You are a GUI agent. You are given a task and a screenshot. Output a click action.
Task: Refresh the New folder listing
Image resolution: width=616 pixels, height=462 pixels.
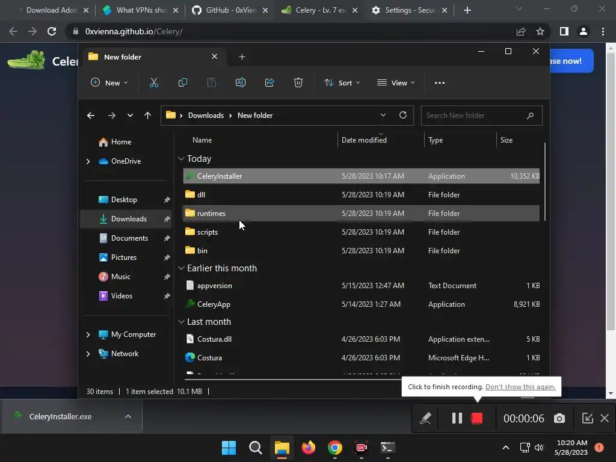pyautogui.click(x=402, y=115)
